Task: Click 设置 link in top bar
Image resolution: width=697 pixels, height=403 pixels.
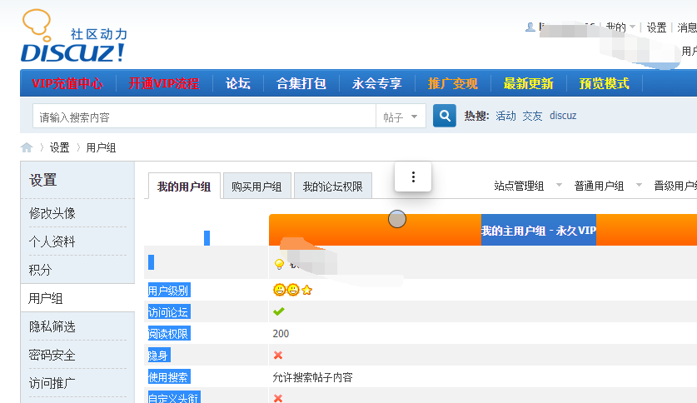Action: pyautogui.click(x=656, y=27)
